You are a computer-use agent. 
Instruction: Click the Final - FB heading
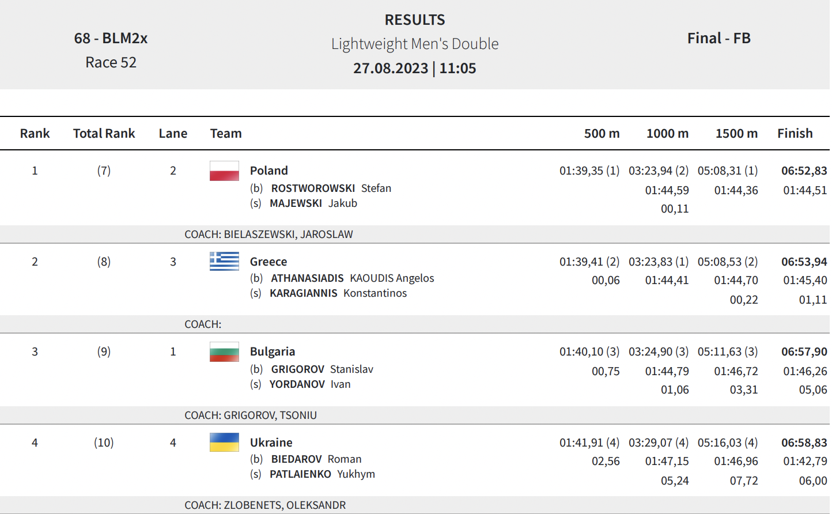719,38
